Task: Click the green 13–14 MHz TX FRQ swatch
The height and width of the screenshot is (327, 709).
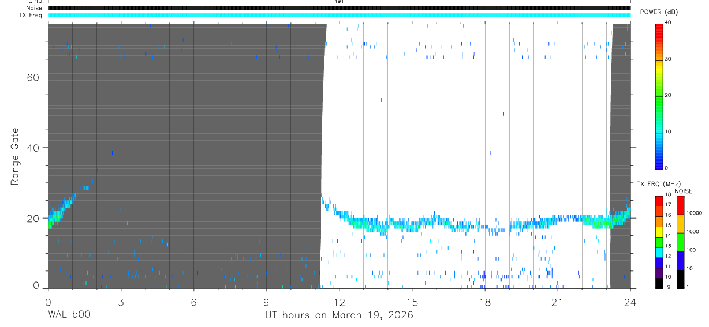Action: point(659,242)
